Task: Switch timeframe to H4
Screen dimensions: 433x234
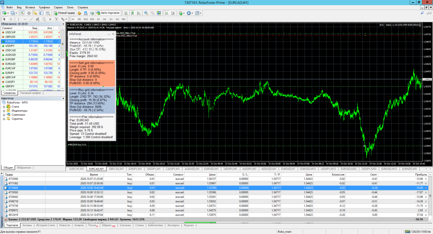Action: [x=104, y=19]
